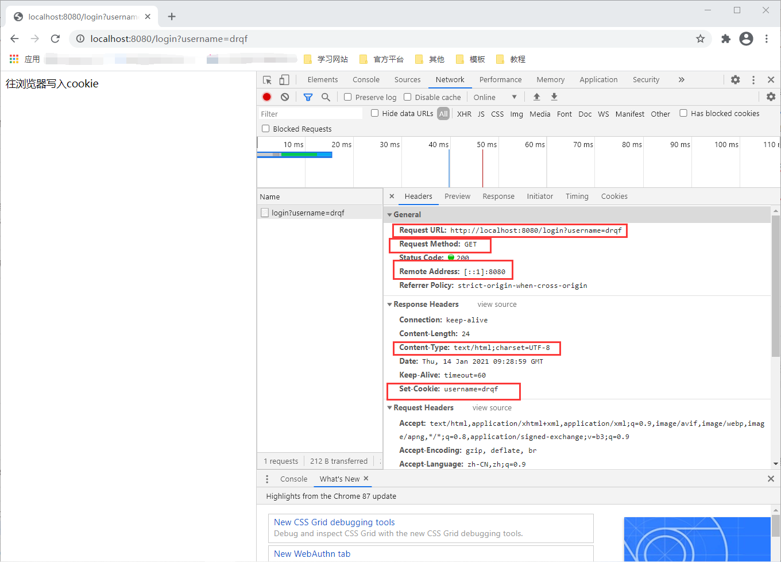The height and width of the screenshot is (562, 781).
Task: Reload the page with the refresh icon
Action: click(x=55, y=39)
